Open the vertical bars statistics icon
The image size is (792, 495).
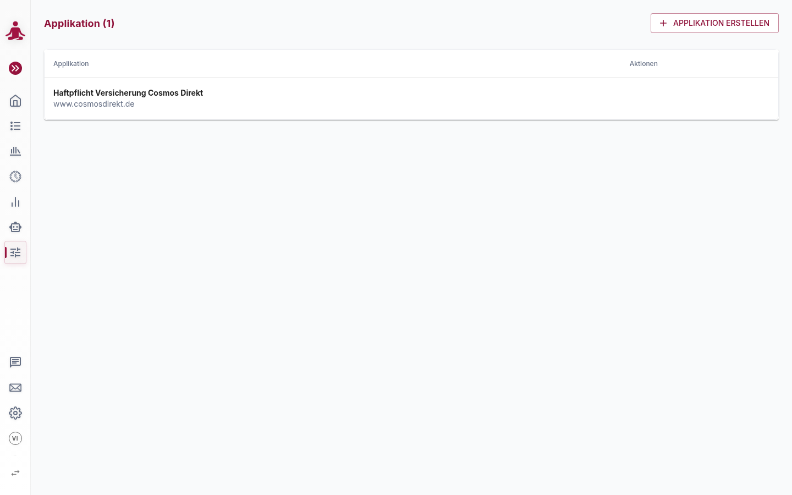15,202
